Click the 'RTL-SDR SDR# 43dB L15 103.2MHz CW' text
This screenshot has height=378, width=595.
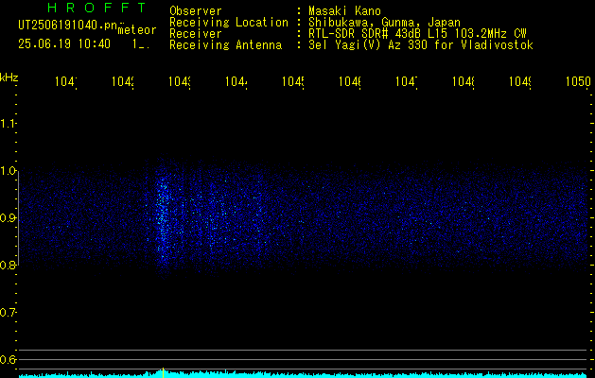(x=417, y=34)
